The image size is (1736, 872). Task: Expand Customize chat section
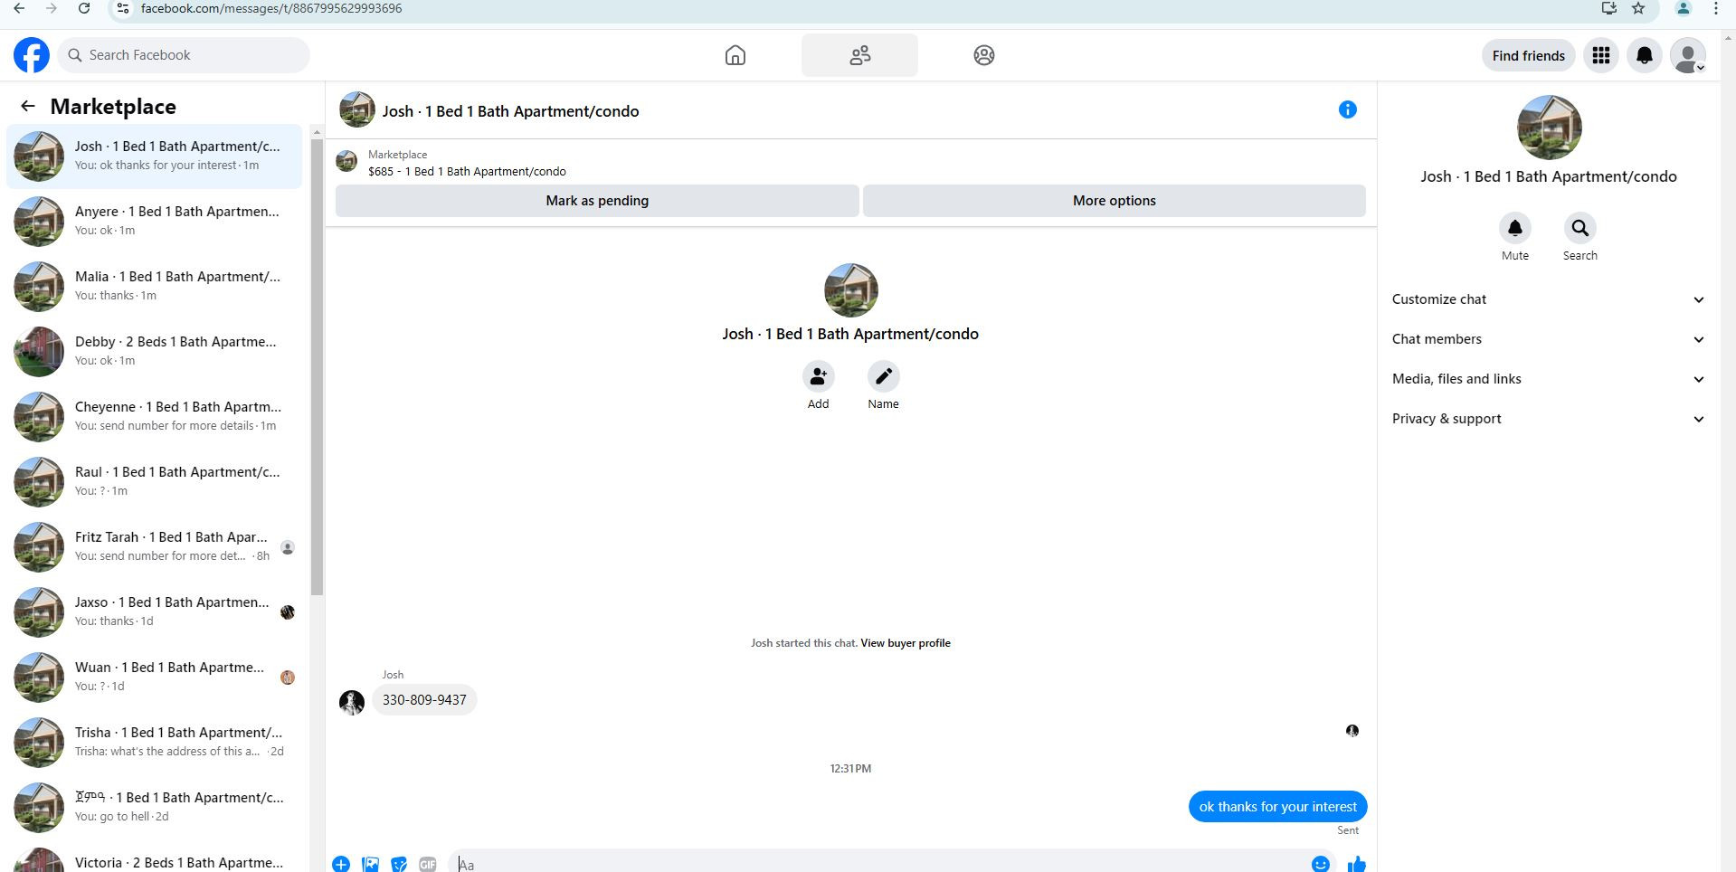coord(1549,299)
